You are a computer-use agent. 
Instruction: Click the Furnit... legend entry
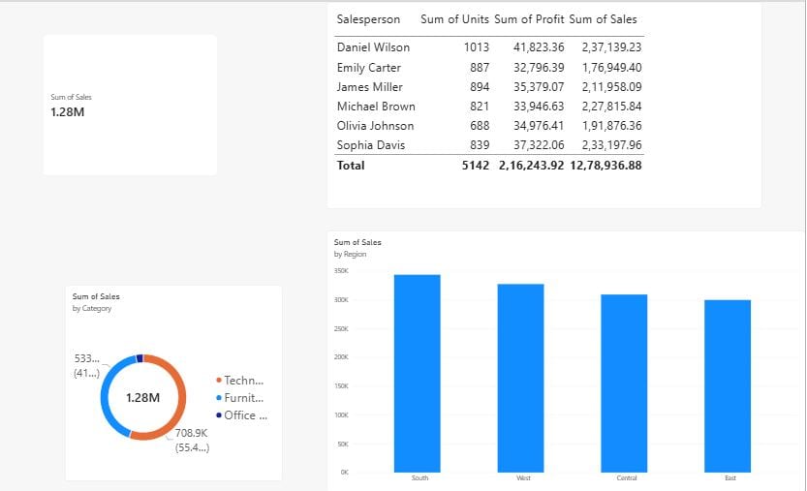pos(240,398)
